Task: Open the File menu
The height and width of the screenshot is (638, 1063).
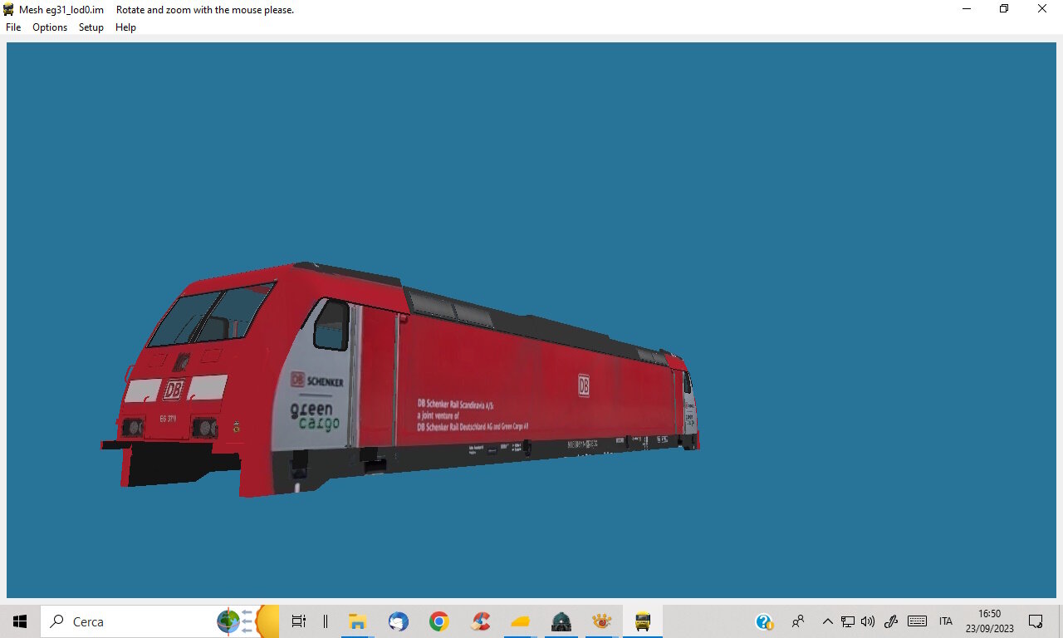Action: point(13,27)
